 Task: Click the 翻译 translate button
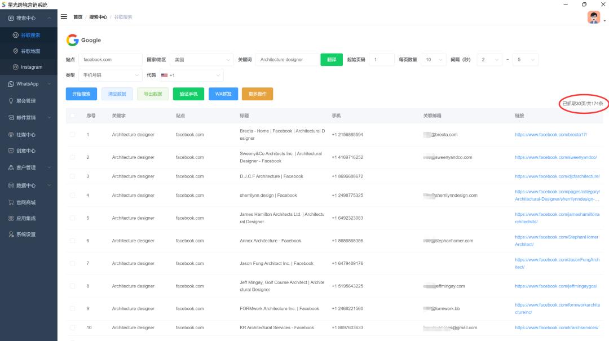(332, 60)
